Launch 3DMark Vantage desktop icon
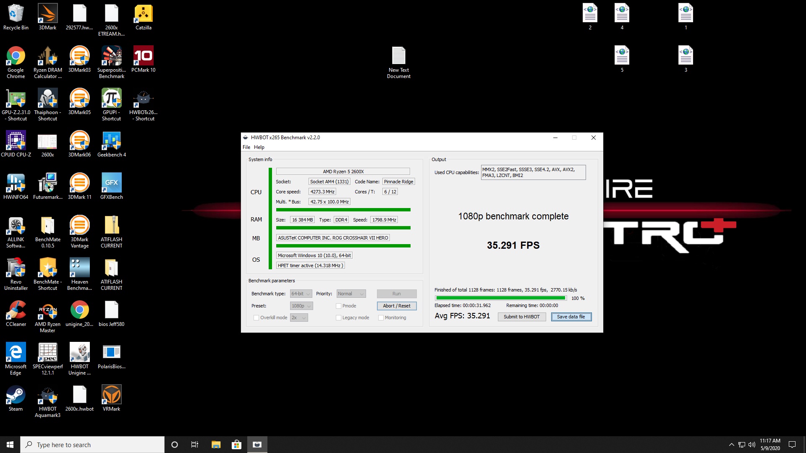 coord(79,232)
